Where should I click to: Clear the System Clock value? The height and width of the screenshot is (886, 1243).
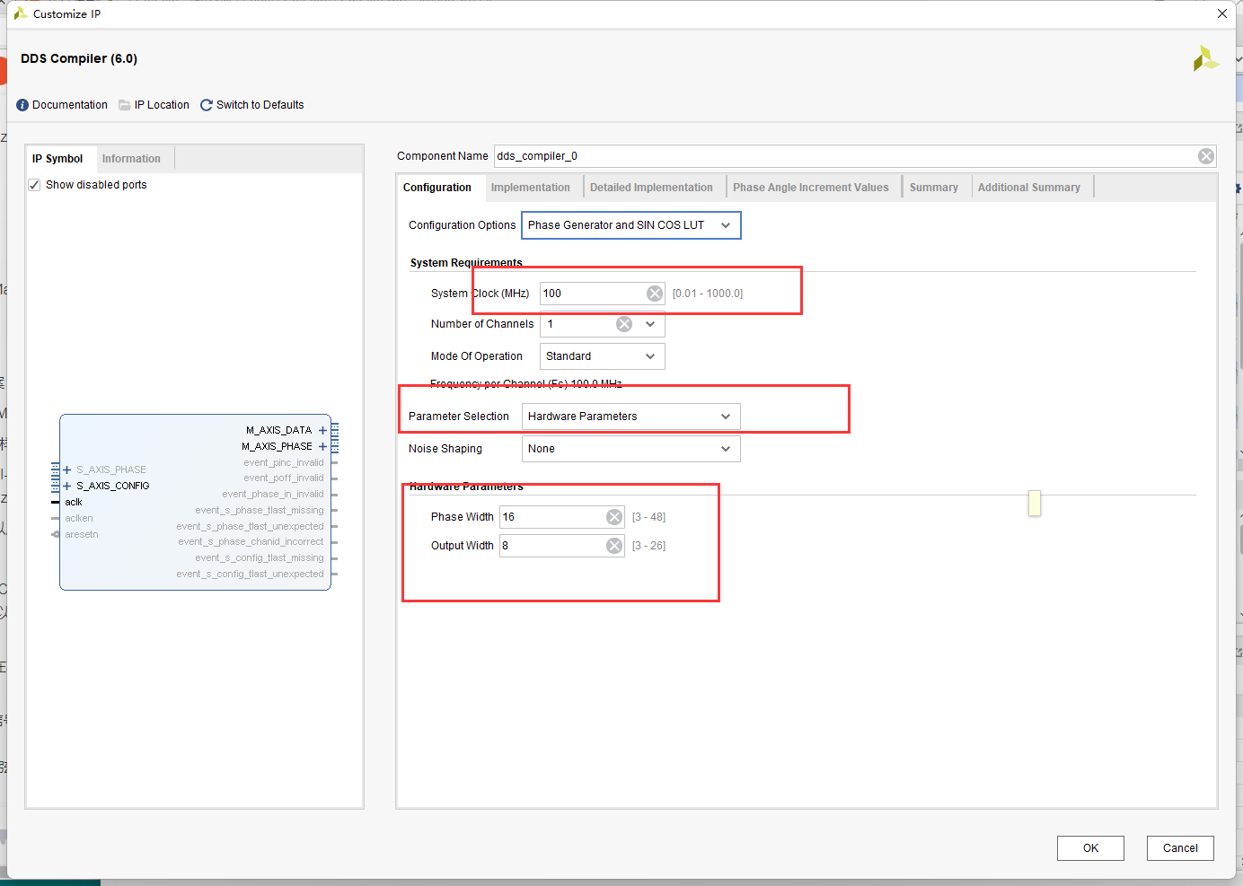point(655,294)
